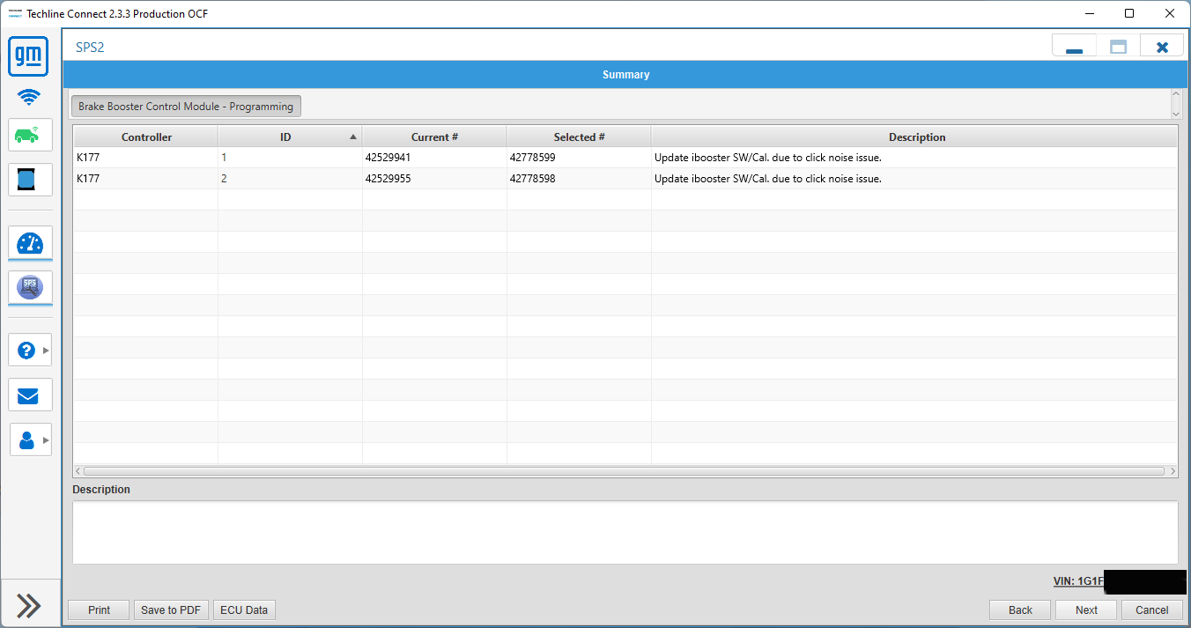Open the help question mark icon

pos(26,350)
